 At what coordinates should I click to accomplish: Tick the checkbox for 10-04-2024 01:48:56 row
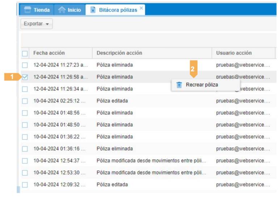[25, 113]
